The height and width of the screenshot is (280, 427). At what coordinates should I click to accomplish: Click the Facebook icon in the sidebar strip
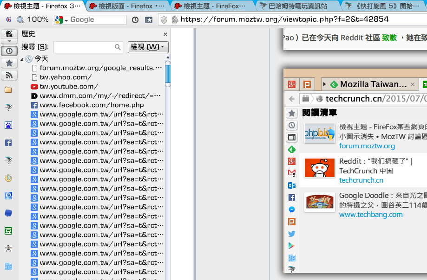tap(8, 143)
